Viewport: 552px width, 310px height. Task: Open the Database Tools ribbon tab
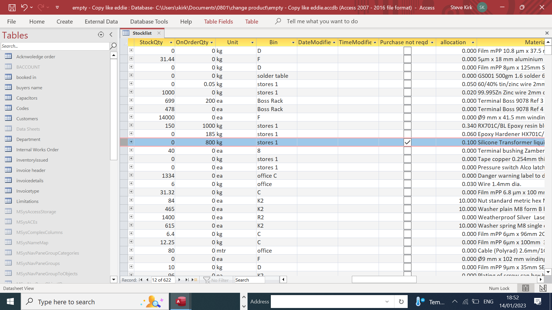click(149, 22)
